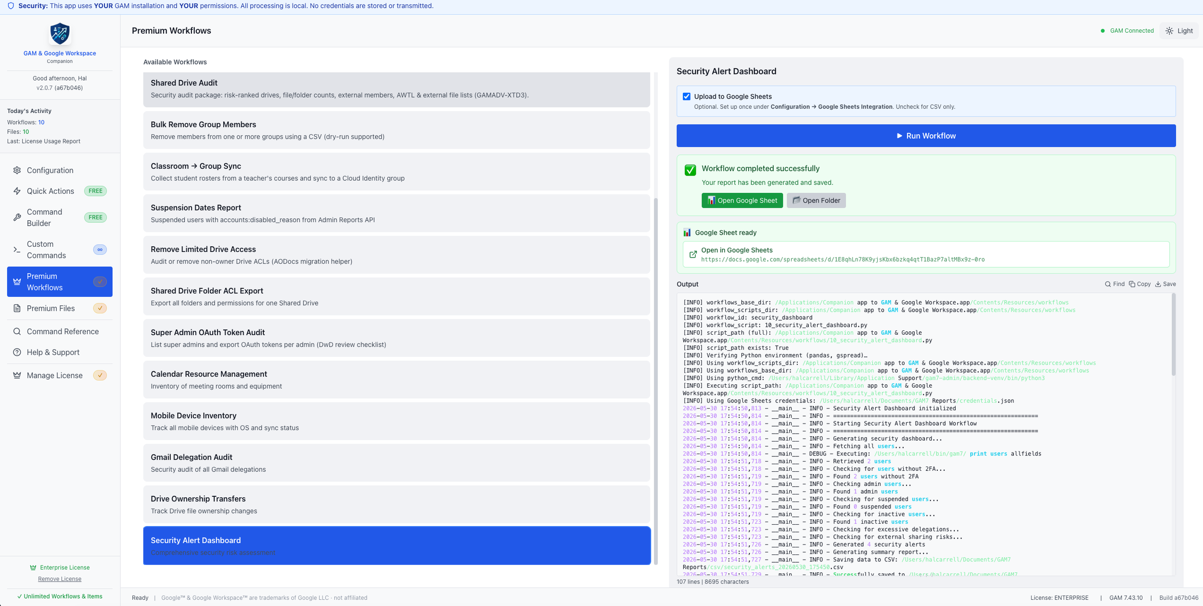Select Shared Drive Folder ACL Export workflow
This screenshot has height=606, width=1203.
click(x=397, y=297)
